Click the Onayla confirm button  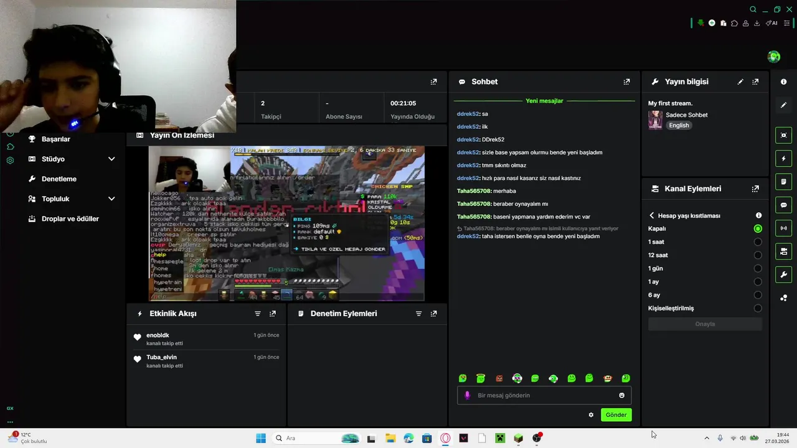point(705,324)
